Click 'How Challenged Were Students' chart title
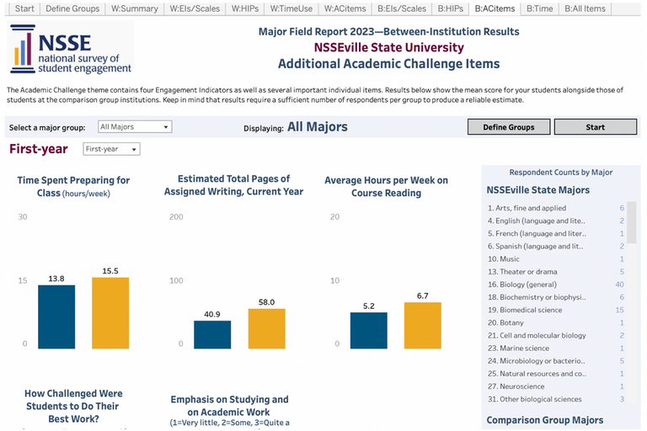647x431 pixels. coord(73,407)
